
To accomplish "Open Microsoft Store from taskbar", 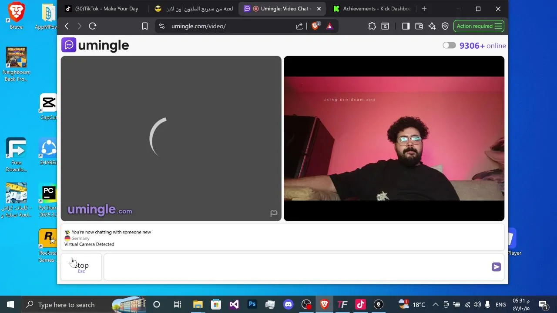I will [x=216, y=304].
